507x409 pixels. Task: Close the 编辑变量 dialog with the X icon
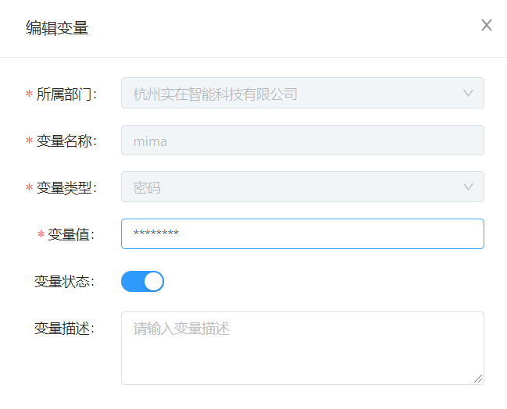click(x=486, y=25)
